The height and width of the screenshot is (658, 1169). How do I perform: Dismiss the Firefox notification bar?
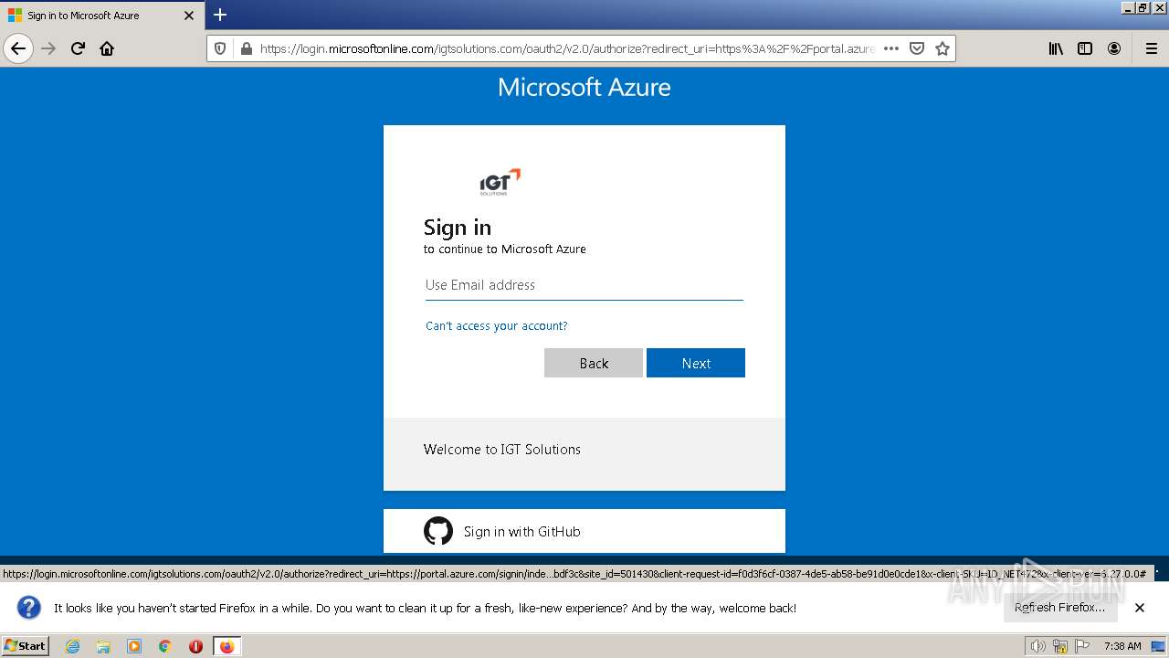1140,608
